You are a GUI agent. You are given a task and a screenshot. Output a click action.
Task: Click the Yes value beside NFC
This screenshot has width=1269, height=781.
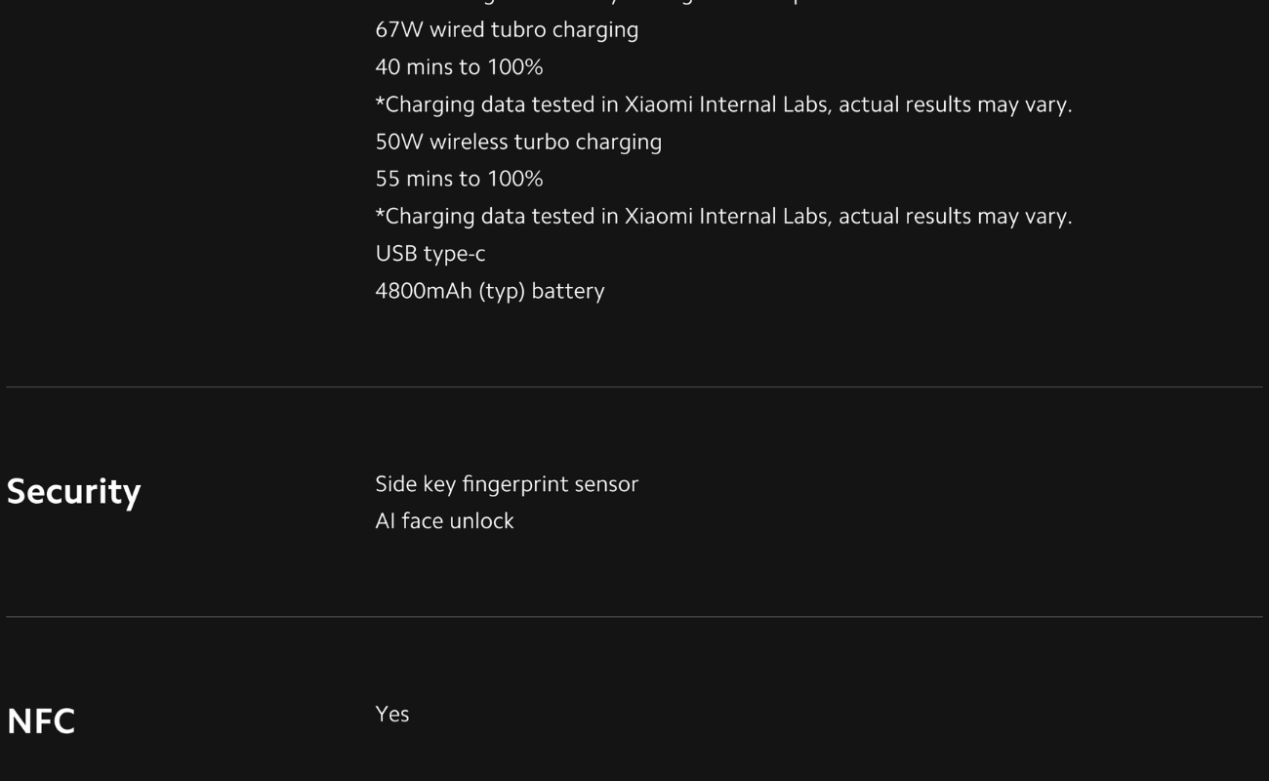(392, 714)
